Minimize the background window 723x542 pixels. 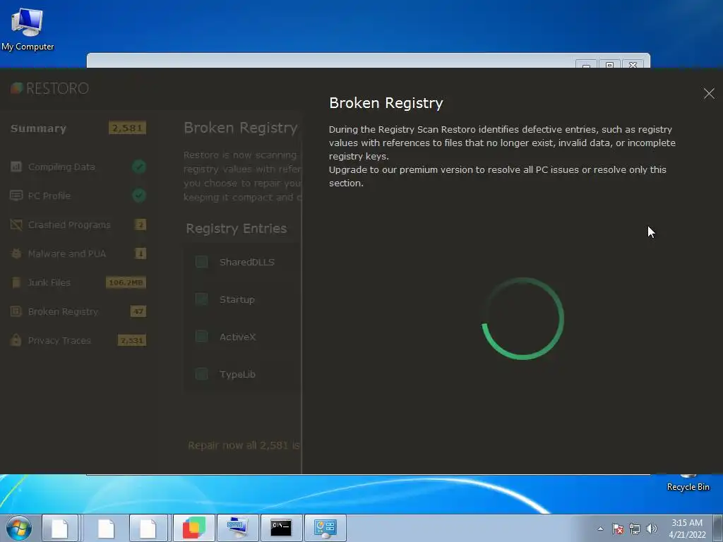point(586,64)
